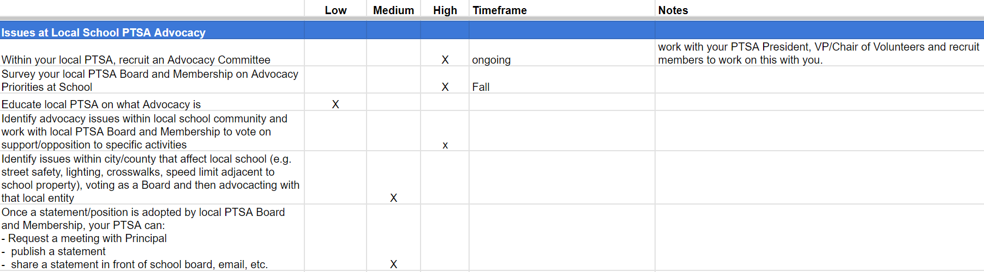Click the "ongoing" timeframe cell
Viewport: 984px width, 272px height.
491,60
